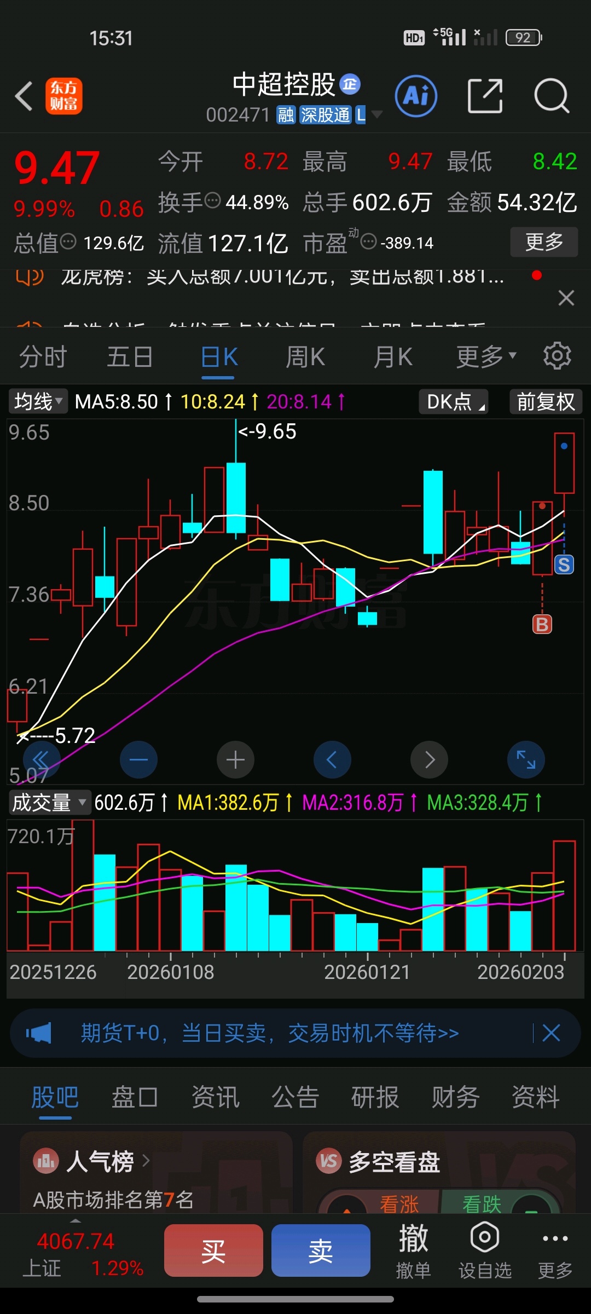
Task: Open 均线 indicator dropdown
Action: (x=38, y=401)
